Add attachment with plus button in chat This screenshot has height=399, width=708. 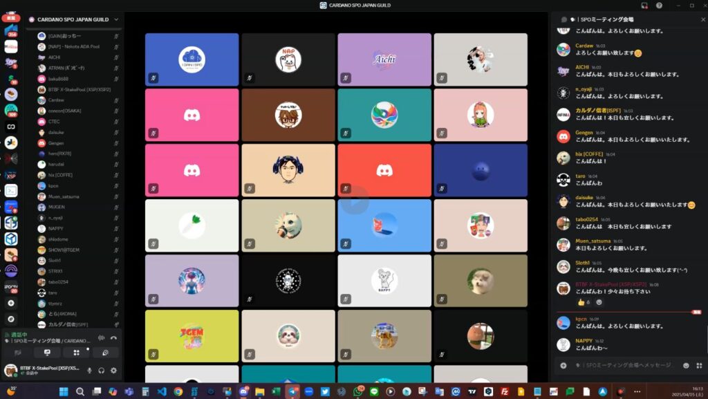coord(563,365)
